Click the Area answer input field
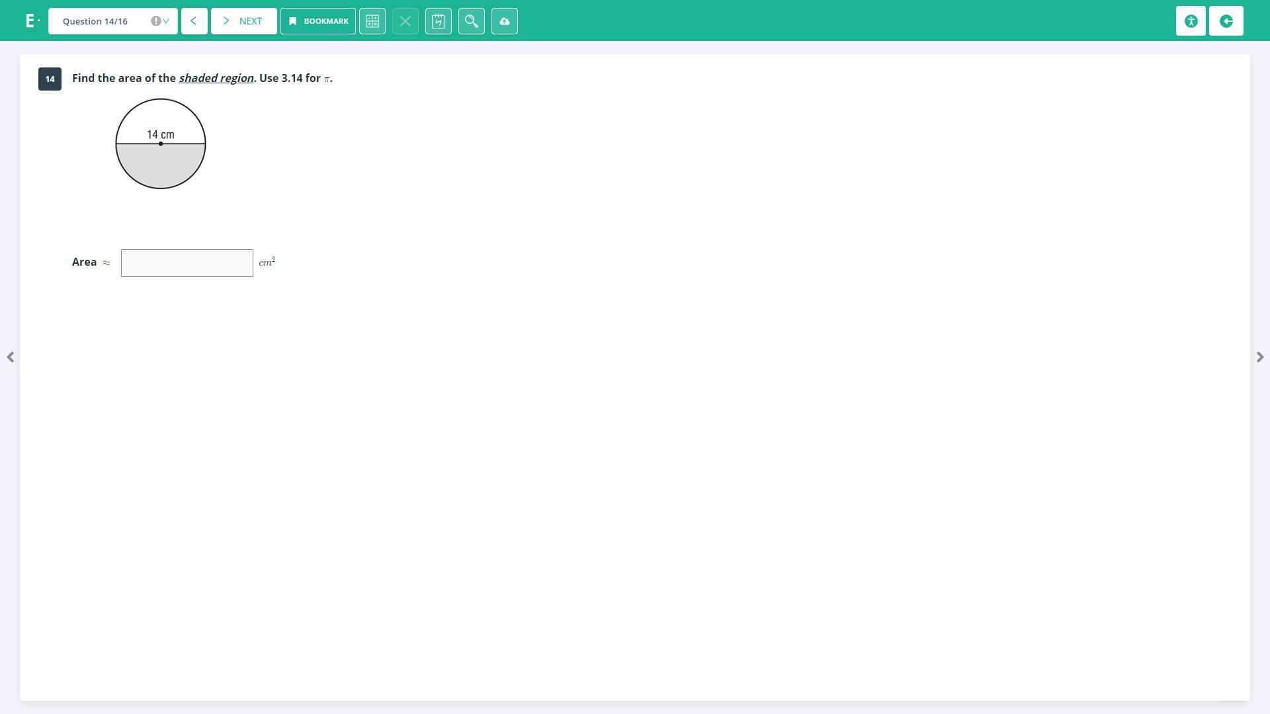Viewport: 1270px width, 714px height. click(x=187, y=263)
